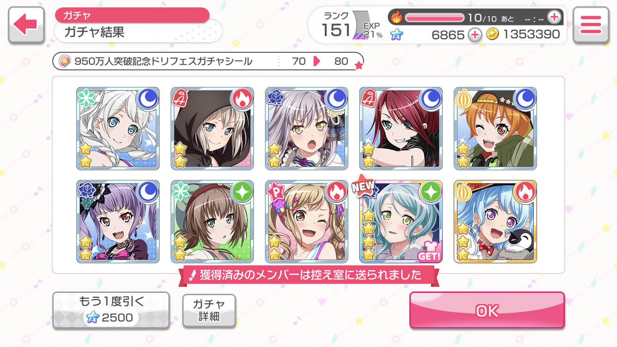The width and height of the screenshot is (617, 347).
Task: Open the hamburger menu at top right
Action: [590, 25]
